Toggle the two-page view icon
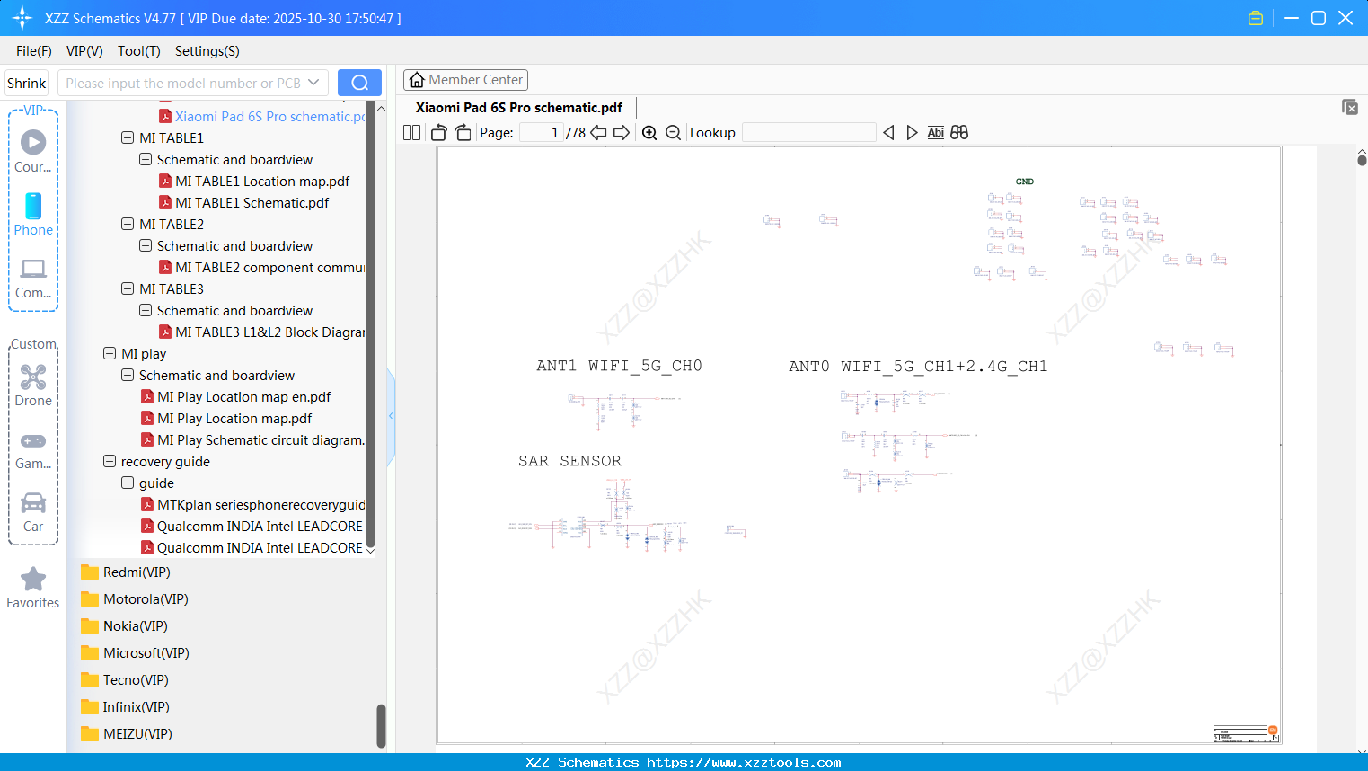The image size is (1368, 771). [x=411, y=133]
